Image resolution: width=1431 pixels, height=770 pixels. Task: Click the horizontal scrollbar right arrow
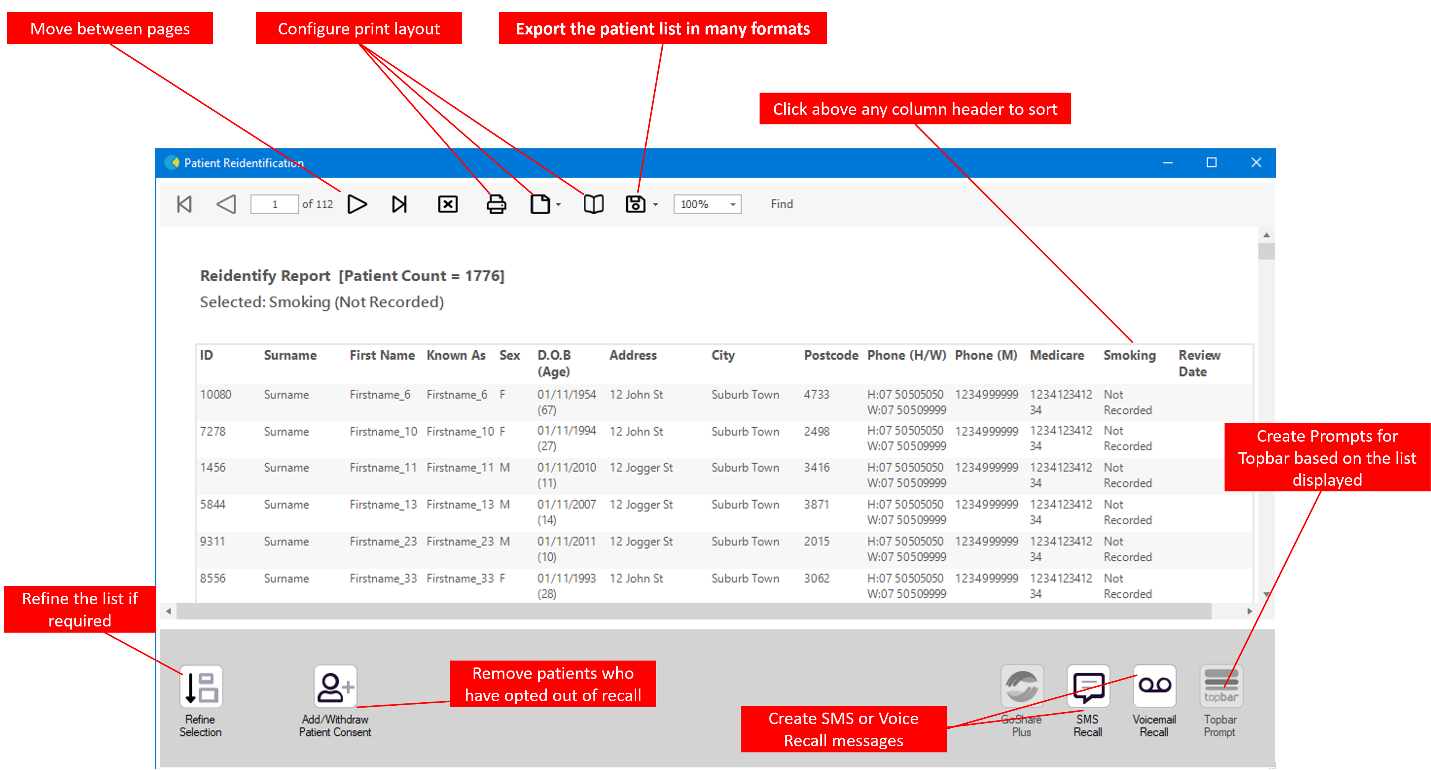click(x=1250, y=611)
